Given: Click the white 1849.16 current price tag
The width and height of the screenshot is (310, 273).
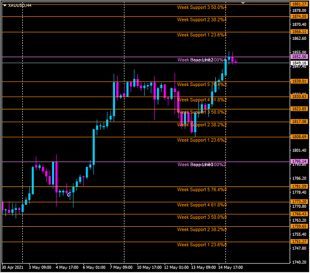Looking at the screenshot, I should pyautogui.click(x=299, y=63).
